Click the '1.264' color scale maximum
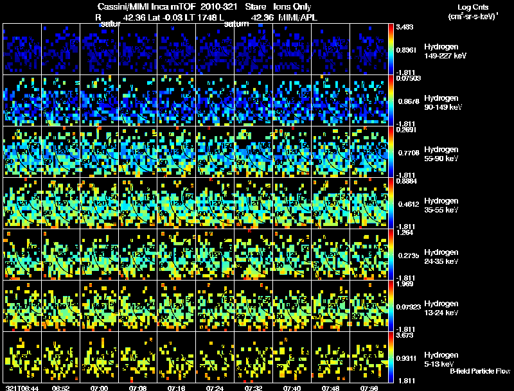The height and width of the screenshot is (391, 514). tap(405, 233)
